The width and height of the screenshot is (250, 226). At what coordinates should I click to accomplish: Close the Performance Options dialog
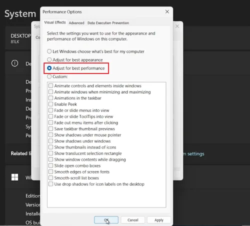click(167, 11)
